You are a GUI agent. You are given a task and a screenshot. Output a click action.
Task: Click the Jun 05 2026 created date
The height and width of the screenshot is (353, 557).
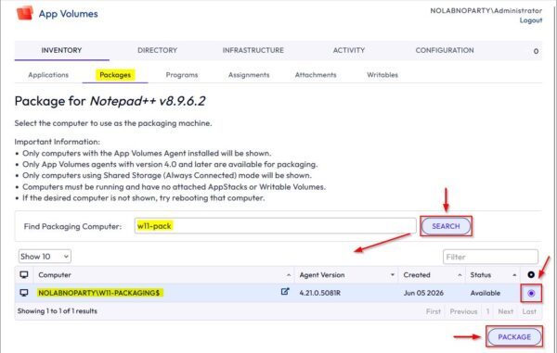(423, 293)
